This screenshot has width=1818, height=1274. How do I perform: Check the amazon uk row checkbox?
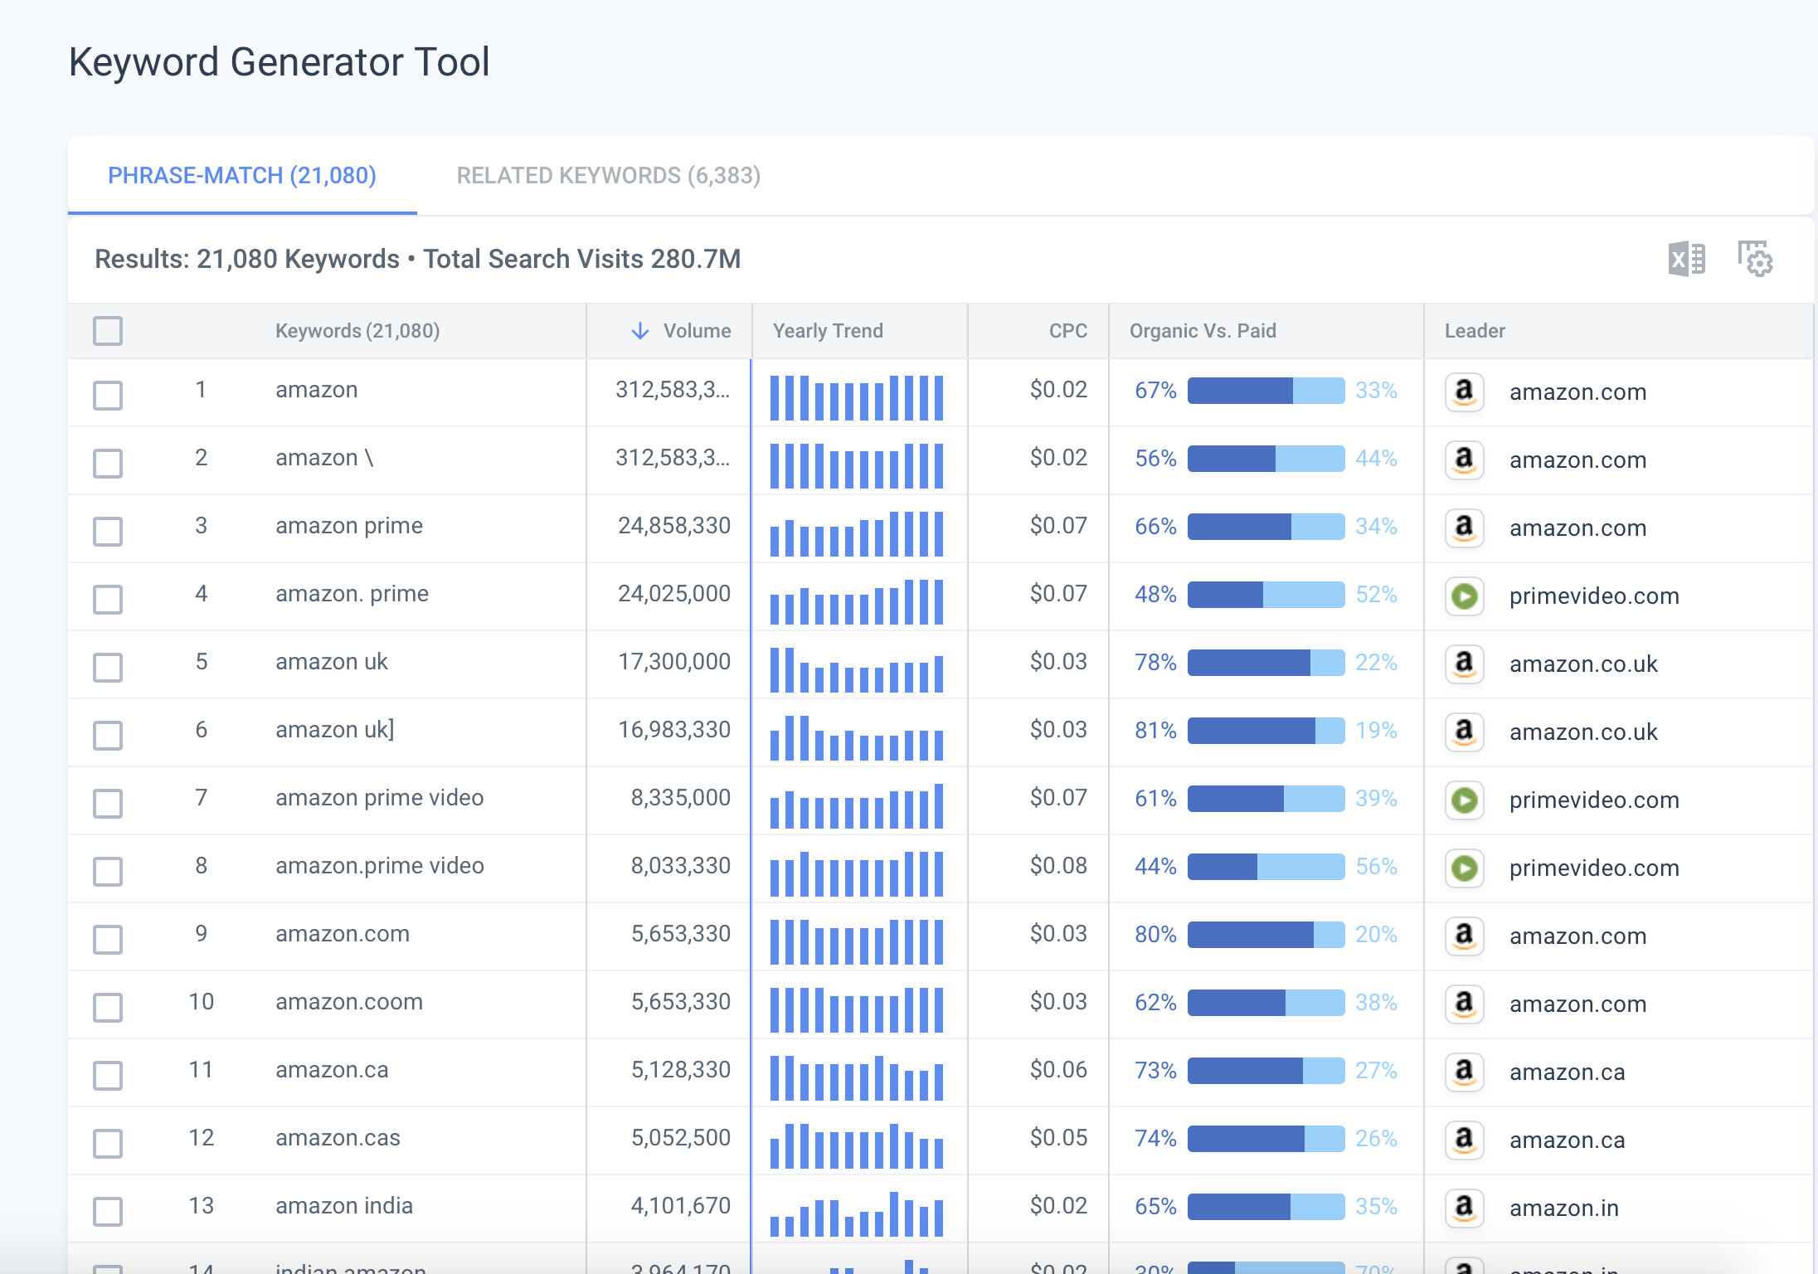point(108,667)
